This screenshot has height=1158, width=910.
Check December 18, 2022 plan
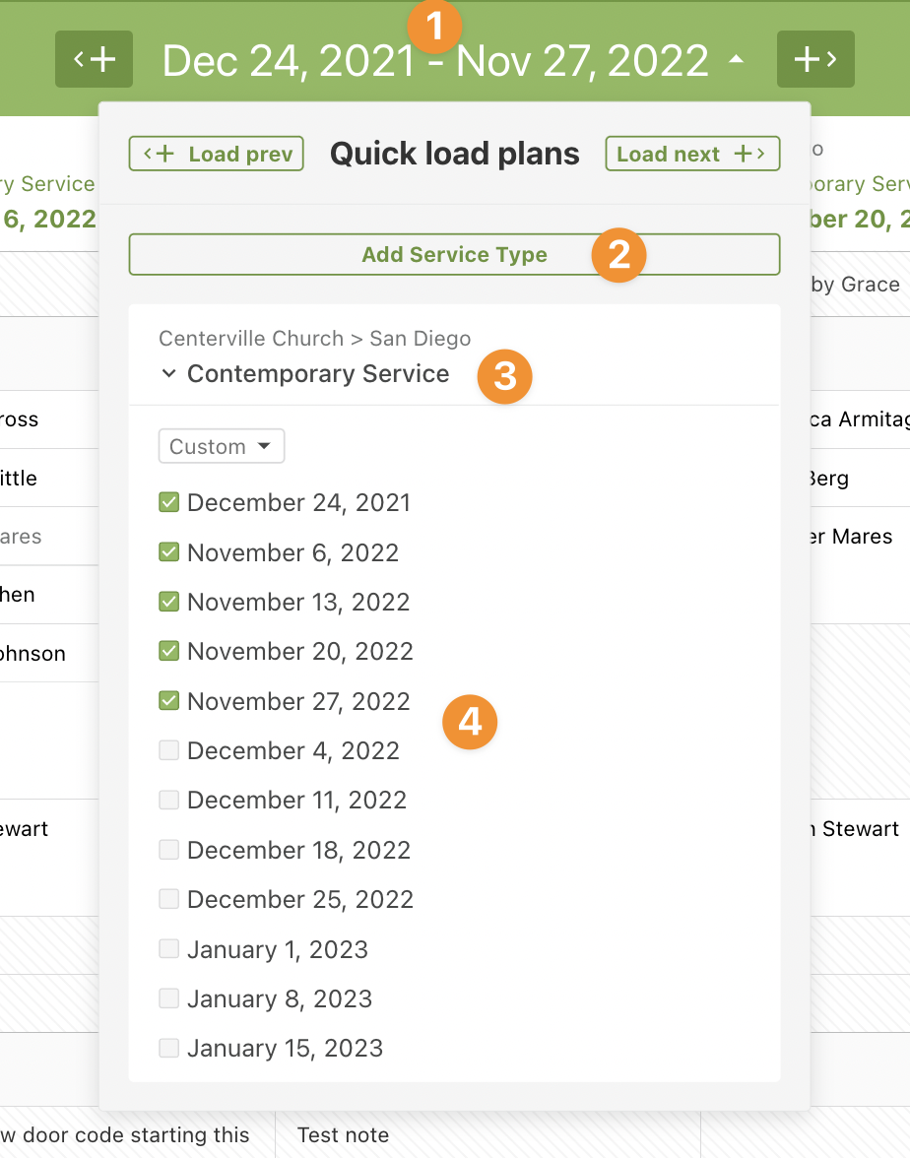[x=169, y=849]
